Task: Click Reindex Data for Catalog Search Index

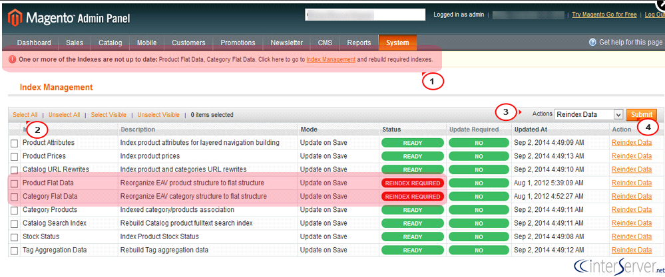Action: pos(632,223)
